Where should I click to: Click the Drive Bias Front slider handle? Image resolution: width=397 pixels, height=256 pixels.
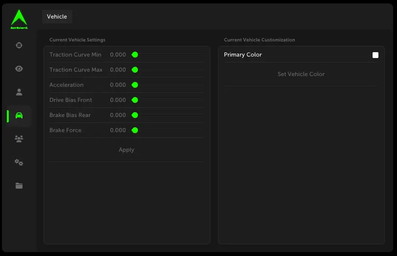pos(135,100)
